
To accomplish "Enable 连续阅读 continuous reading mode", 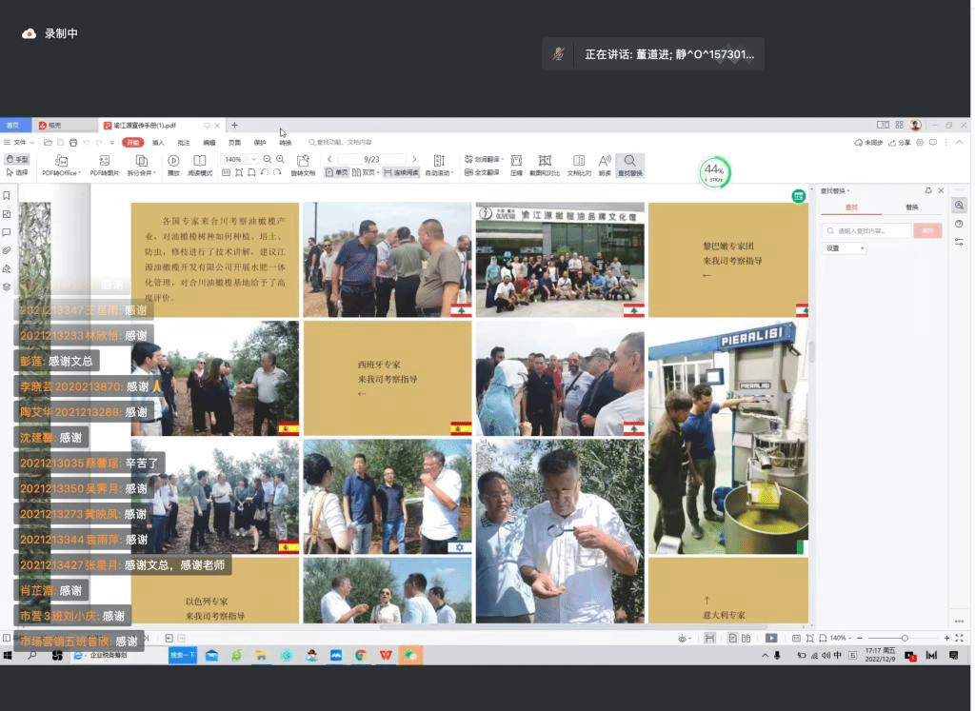I will tap(401, 173).
